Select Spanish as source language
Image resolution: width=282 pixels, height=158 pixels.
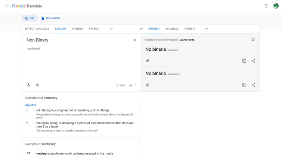pos(78,29)
